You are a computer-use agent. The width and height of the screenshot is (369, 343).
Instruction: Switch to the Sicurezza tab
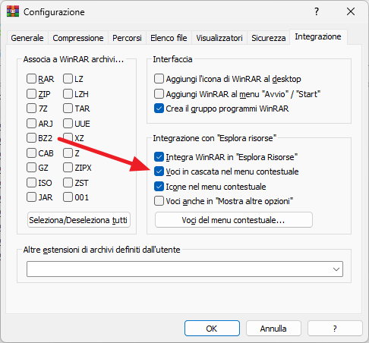(269, 38)
